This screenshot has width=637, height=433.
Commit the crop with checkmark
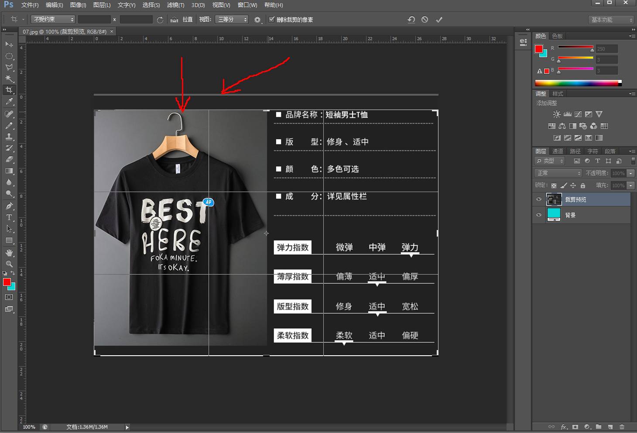pos(439,20)
